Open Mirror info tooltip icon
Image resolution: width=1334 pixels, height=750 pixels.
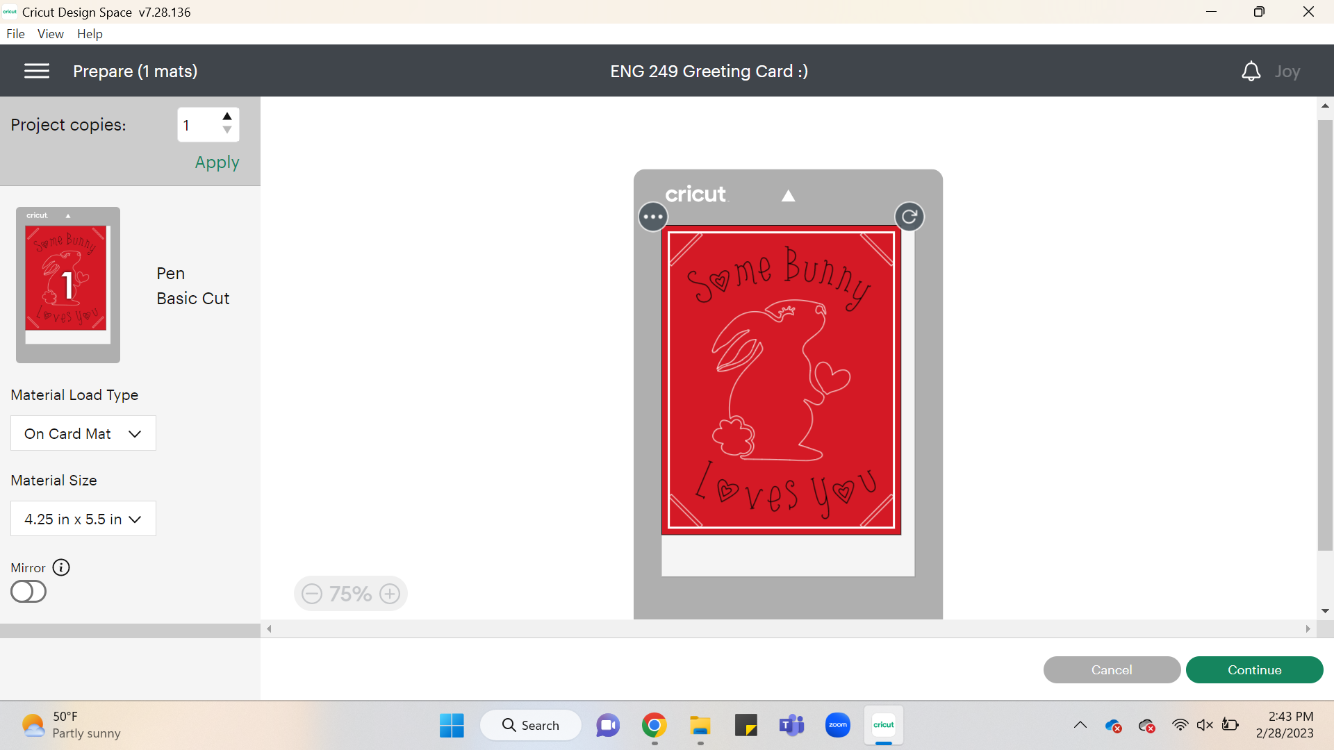pos(60,567)
